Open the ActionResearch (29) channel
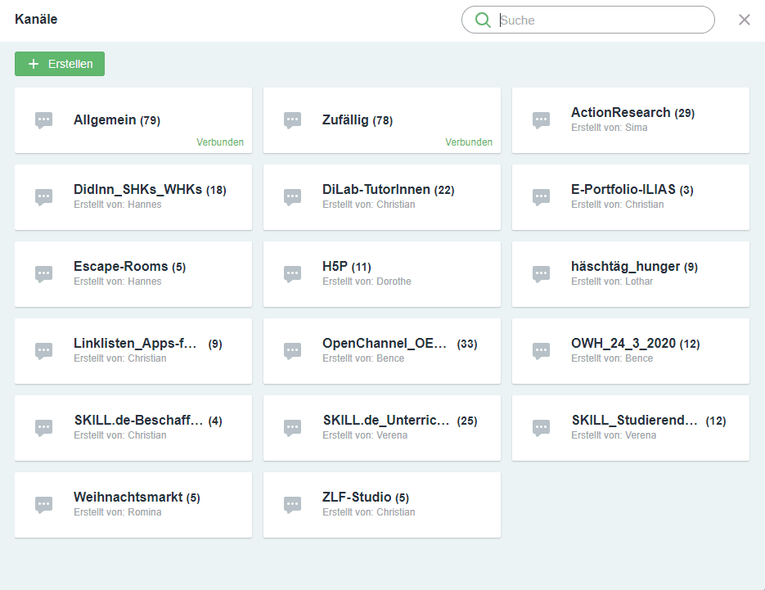The height and width of the screenshot is (590, 765). click(630, 120)
